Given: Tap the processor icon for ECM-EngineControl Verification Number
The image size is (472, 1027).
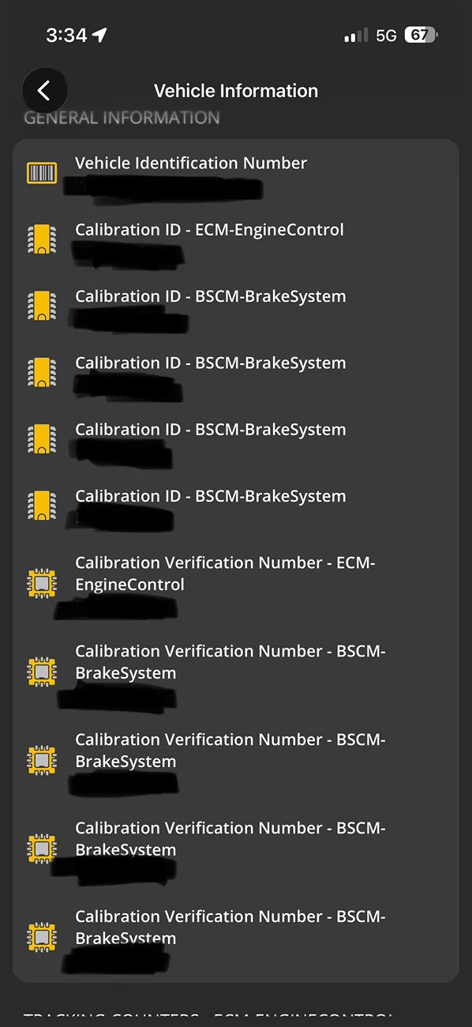Looking at the screenshot, I should tap(42, 583).
